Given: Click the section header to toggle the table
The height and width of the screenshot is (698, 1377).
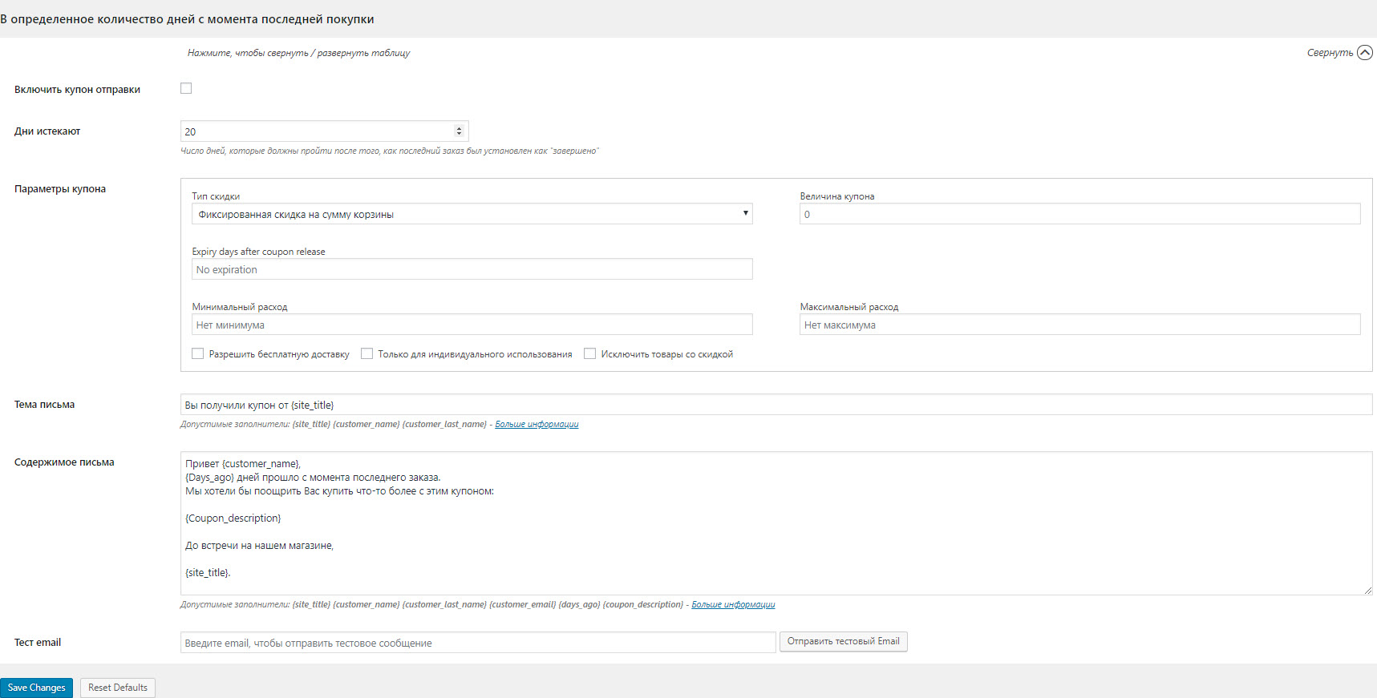Looking at the screenshot, I should point(188,19).
